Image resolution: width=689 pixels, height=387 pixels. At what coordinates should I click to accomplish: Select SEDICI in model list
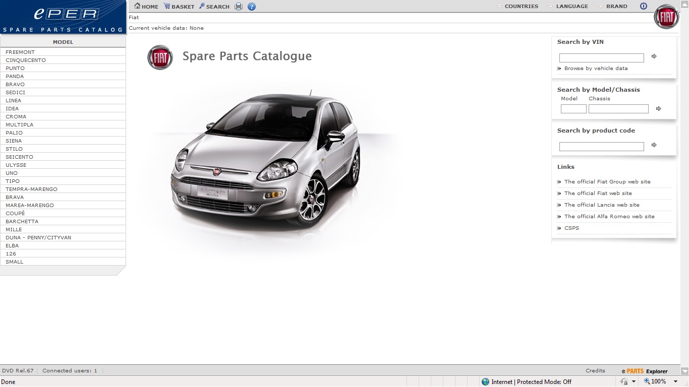click(63, 92)
